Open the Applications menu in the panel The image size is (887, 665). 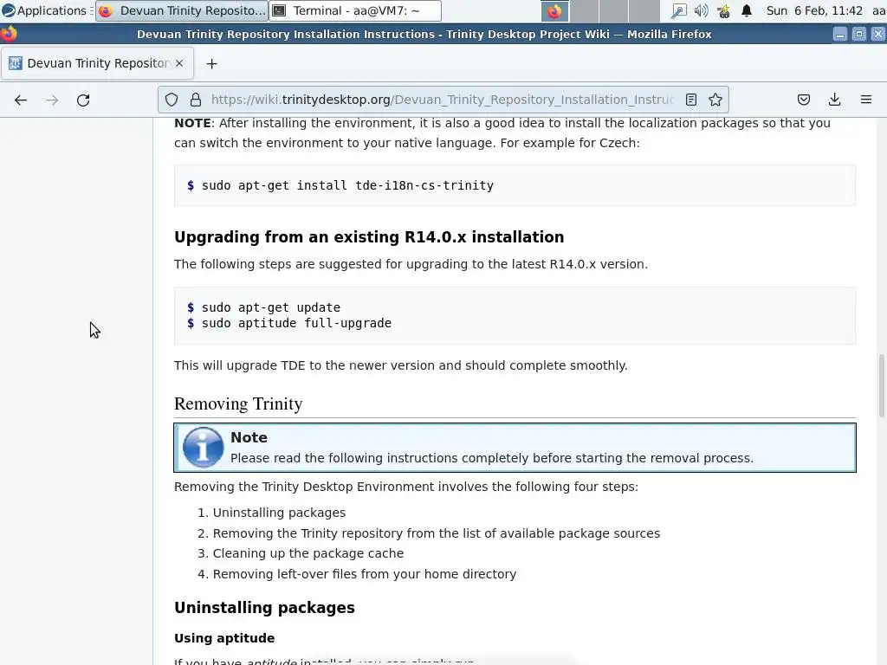pyautogui.click(x=45, y=10)
